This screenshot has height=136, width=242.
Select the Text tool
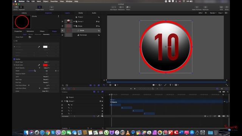click(x=170, y=85)
